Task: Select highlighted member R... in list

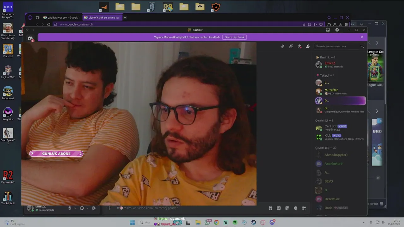Action: point(340,101)
